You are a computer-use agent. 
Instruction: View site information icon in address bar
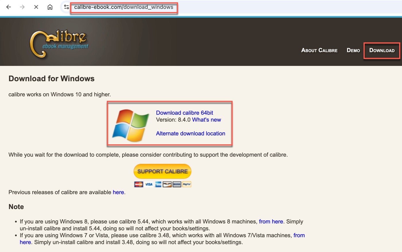coord(66,7)
